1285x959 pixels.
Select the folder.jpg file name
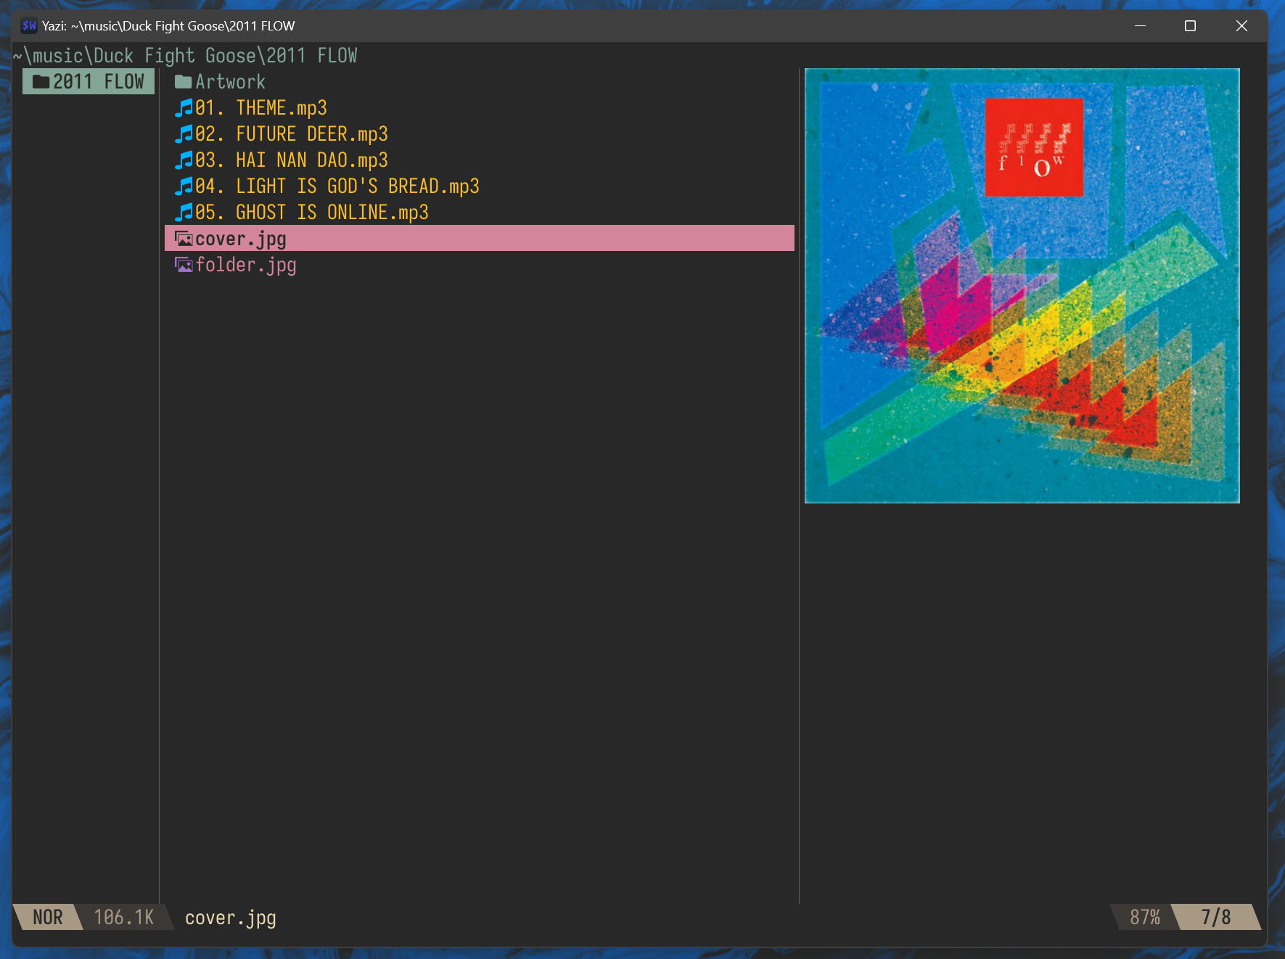pyautogui.click(x=245, y=265)
